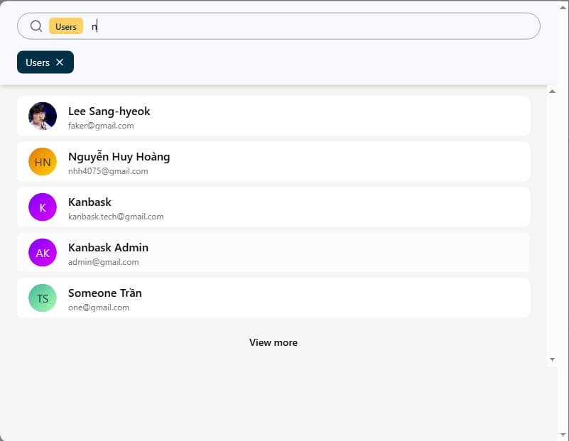Click the admin@gmail.com email
Screen dimensions: 569x441
(104, 262)
